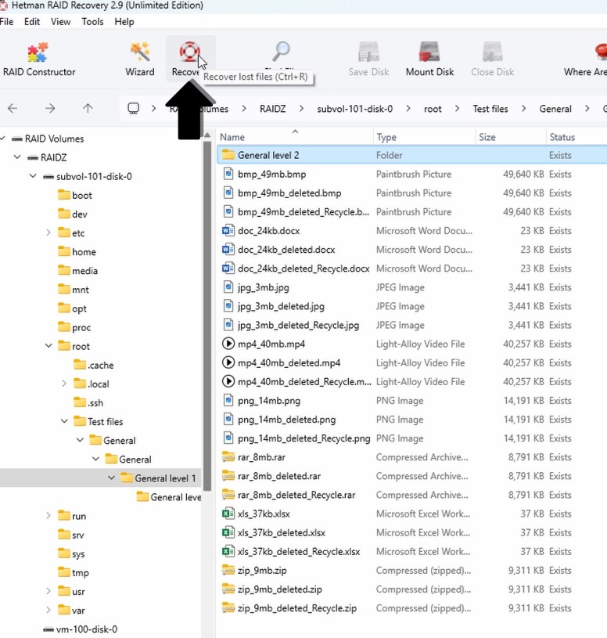Click the mp4_40mb.mp4 video icon
The image size is (607, 638).
coord(228,344)
